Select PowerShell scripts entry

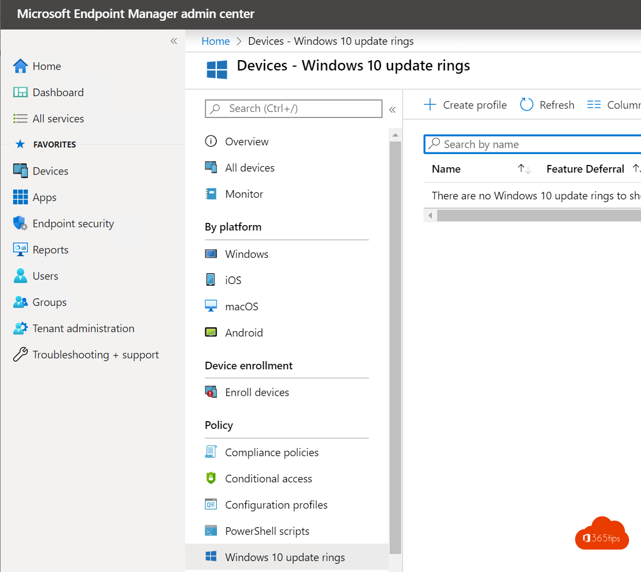[267, 531]
